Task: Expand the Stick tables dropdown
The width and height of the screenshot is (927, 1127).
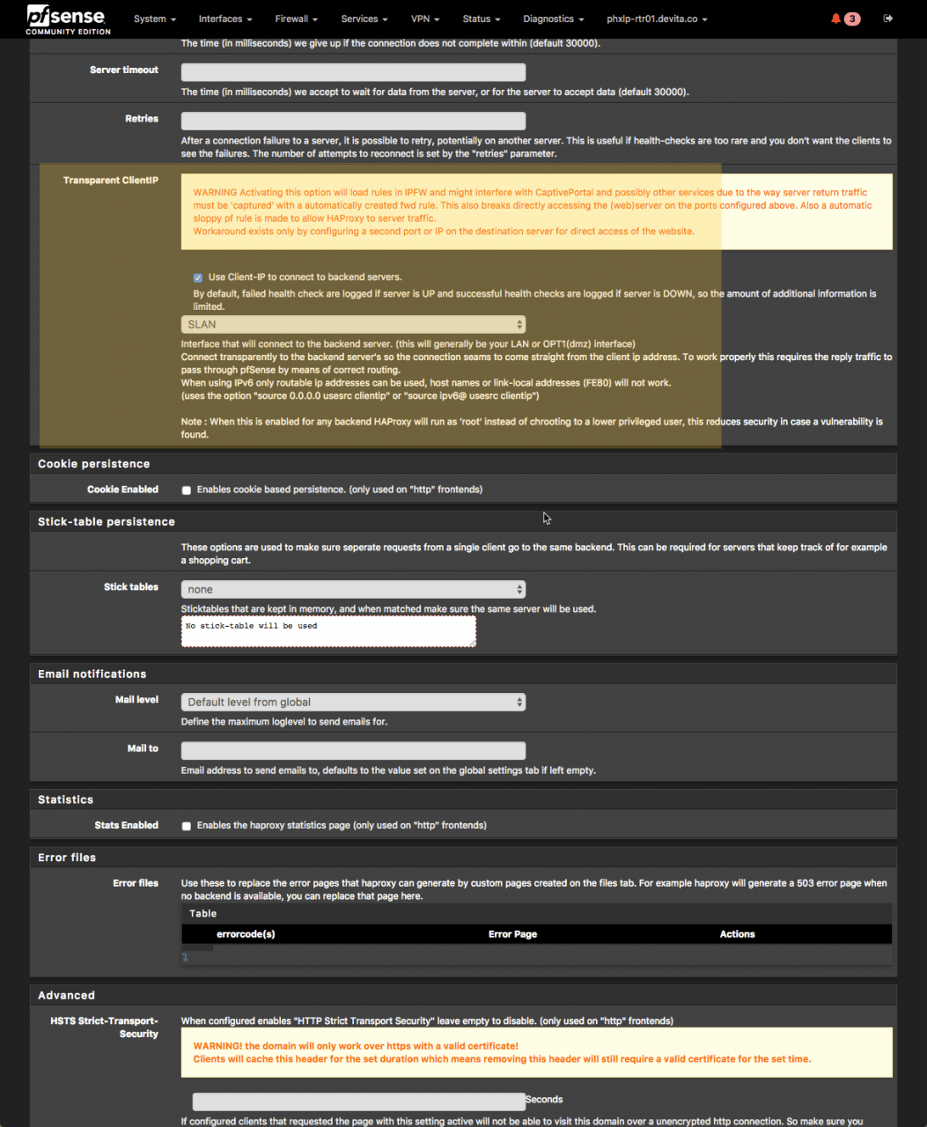Action: tap(353, 589)
